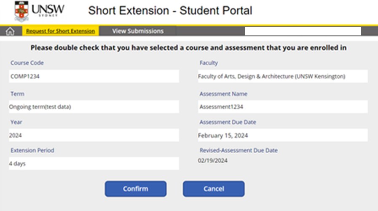Click the Assessment Due Date label
This screenshot has height=211, width=378.
[x=228, y=122]
